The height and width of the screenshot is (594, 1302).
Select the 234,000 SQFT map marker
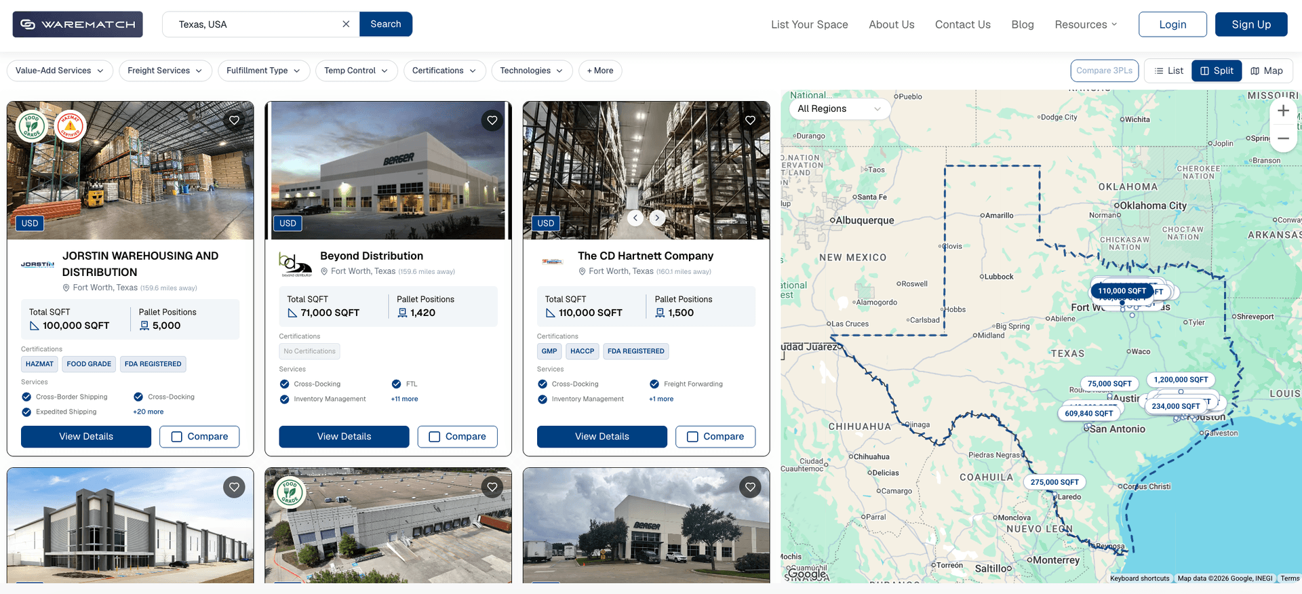[x=1176, y=406]
